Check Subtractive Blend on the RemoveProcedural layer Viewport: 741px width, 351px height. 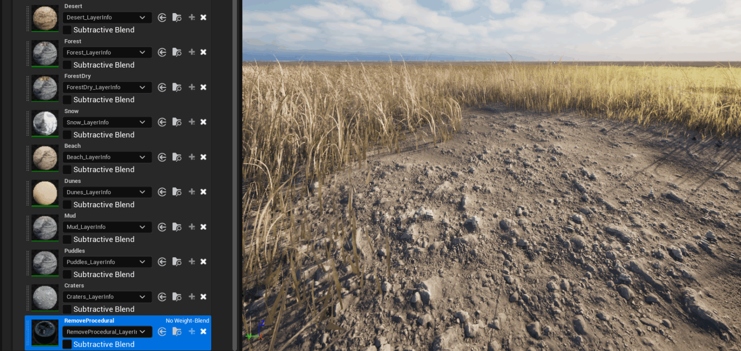click(67, 344)
